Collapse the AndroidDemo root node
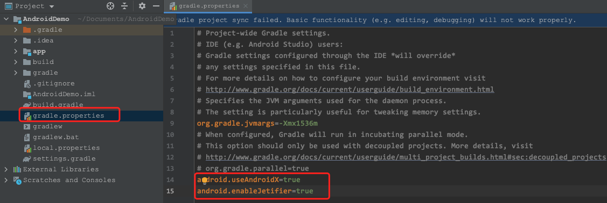Image resolution: width=607 pixels, height=203 pixels. tap(6, 19)
